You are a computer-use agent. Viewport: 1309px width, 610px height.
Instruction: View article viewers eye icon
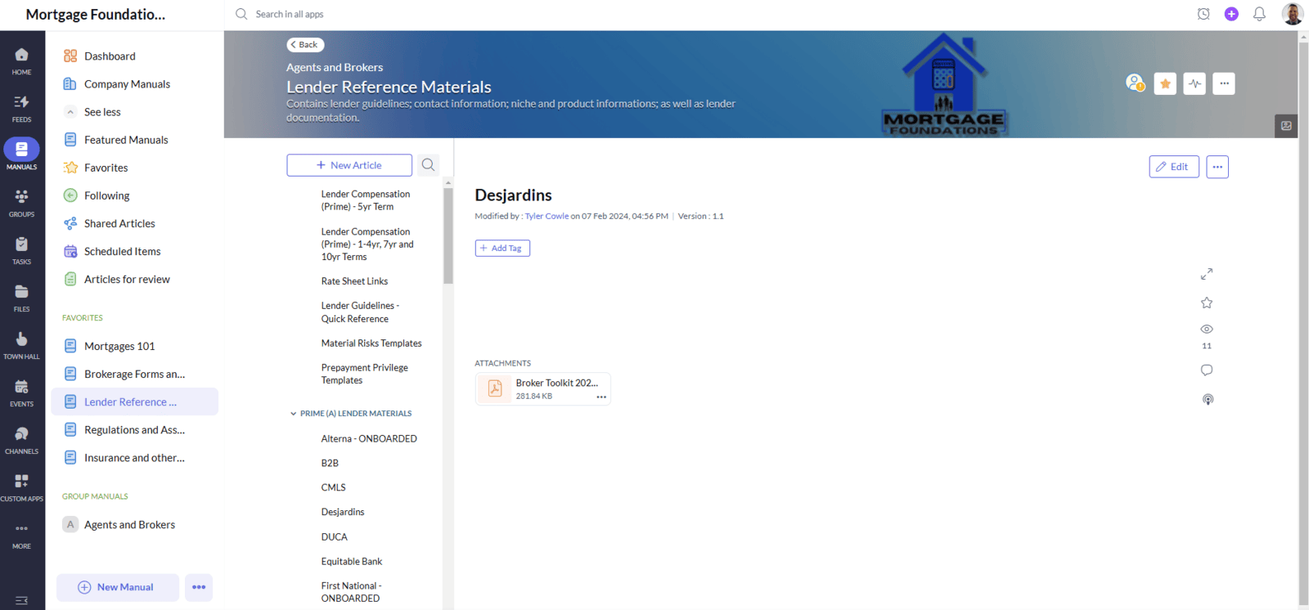click(x=1207, y=330)
